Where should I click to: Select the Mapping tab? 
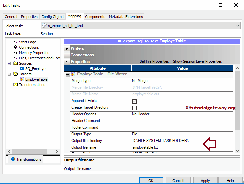[74, 16]
